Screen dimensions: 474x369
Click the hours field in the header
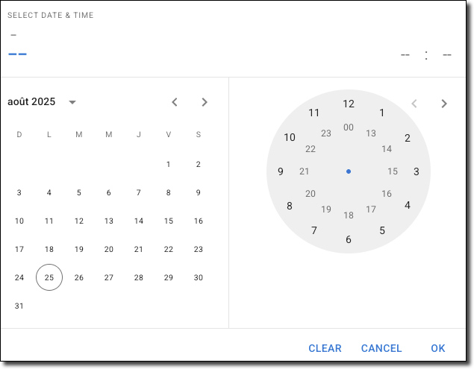405,54
